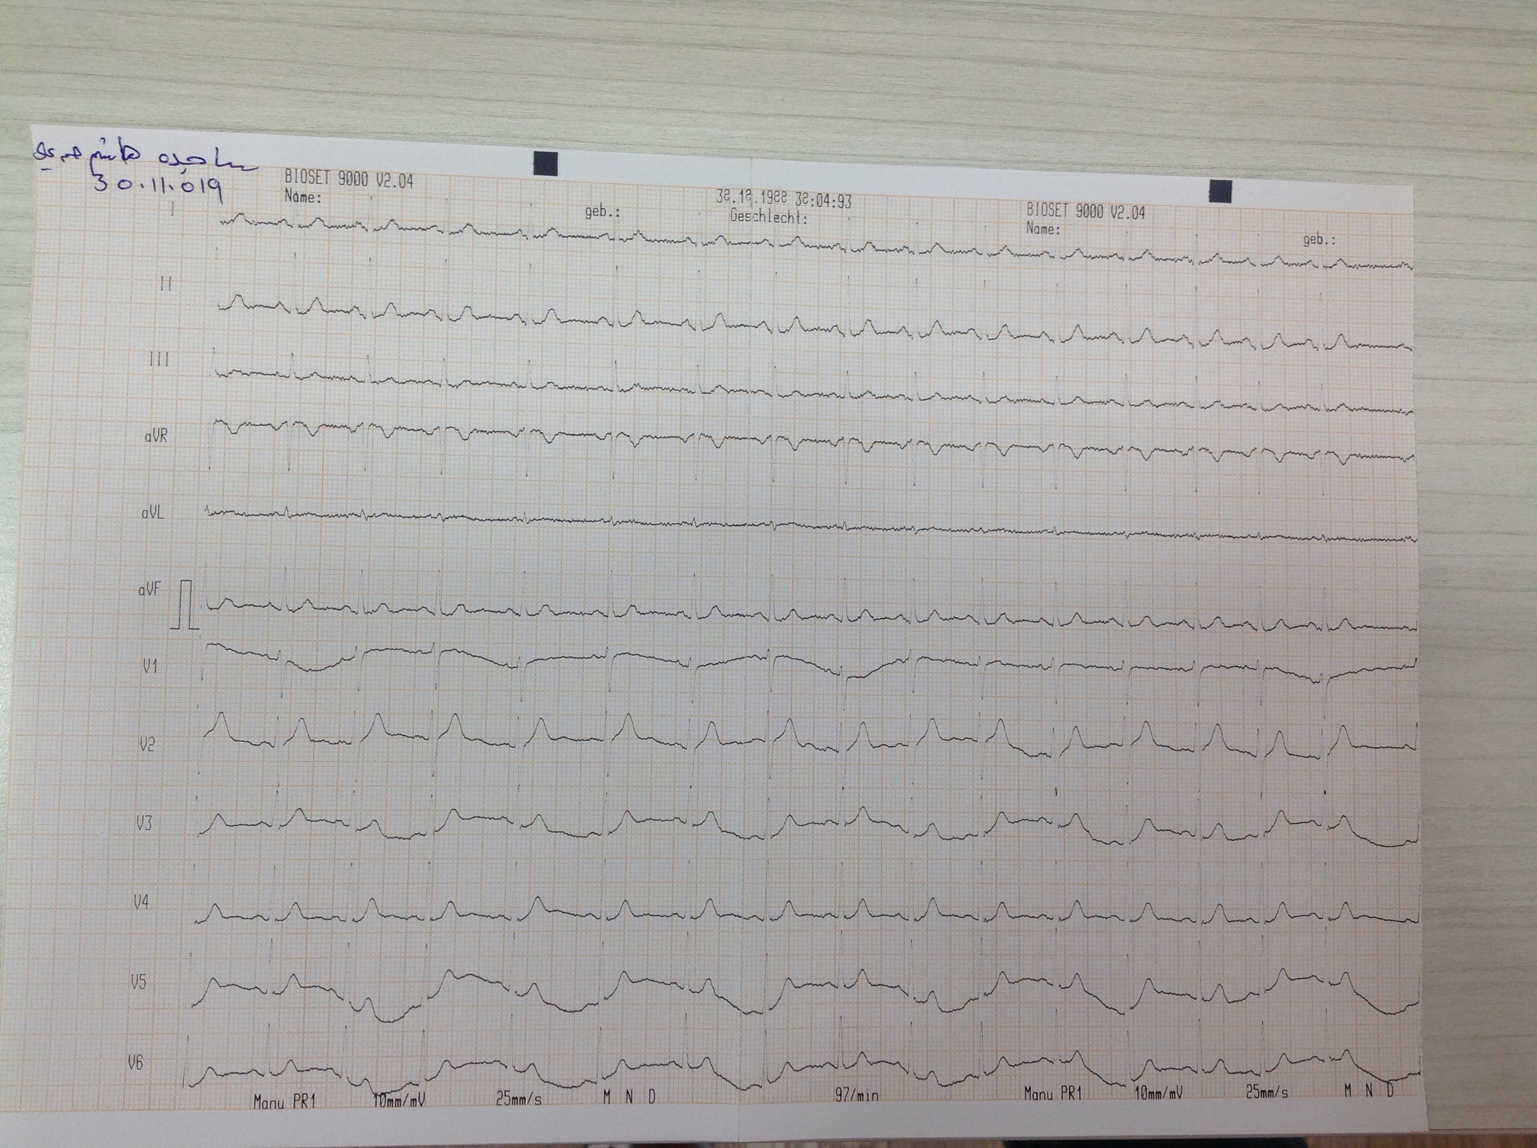
Task: Click the lead II label
Action: point(165,284)
